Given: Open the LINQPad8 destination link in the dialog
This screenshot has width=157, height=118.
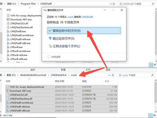Looking at the screenshot, I should [x=87, y=17].
